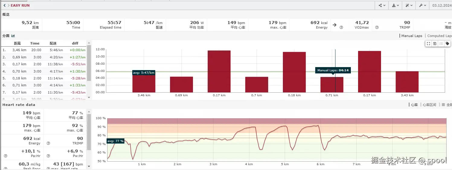Click the 0.71 km lap bar in chart
The height and width of the screenshot is (170, 452).
tap(332, 85)
